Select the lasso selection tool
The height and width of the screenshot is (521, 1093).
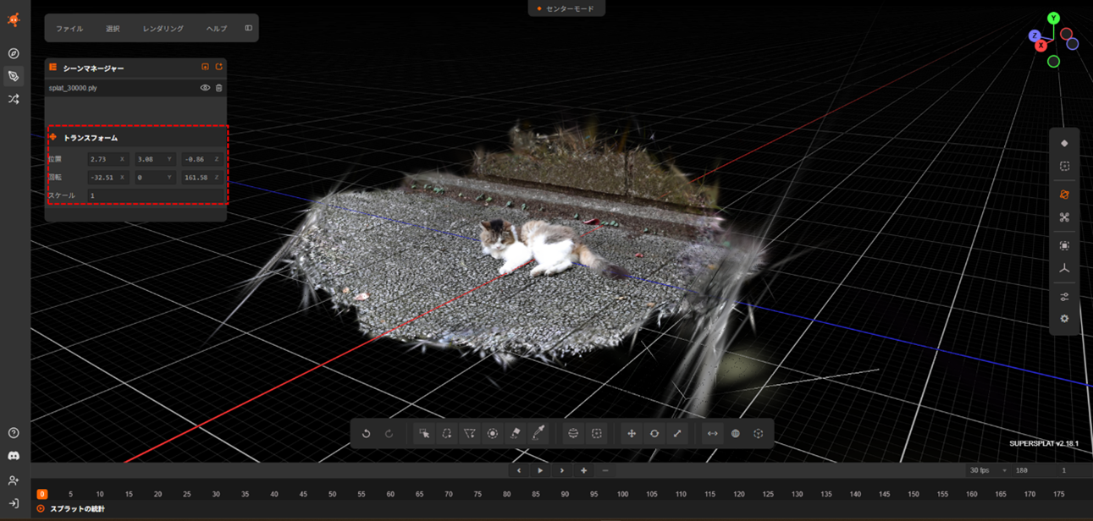[x=447, y=434]
